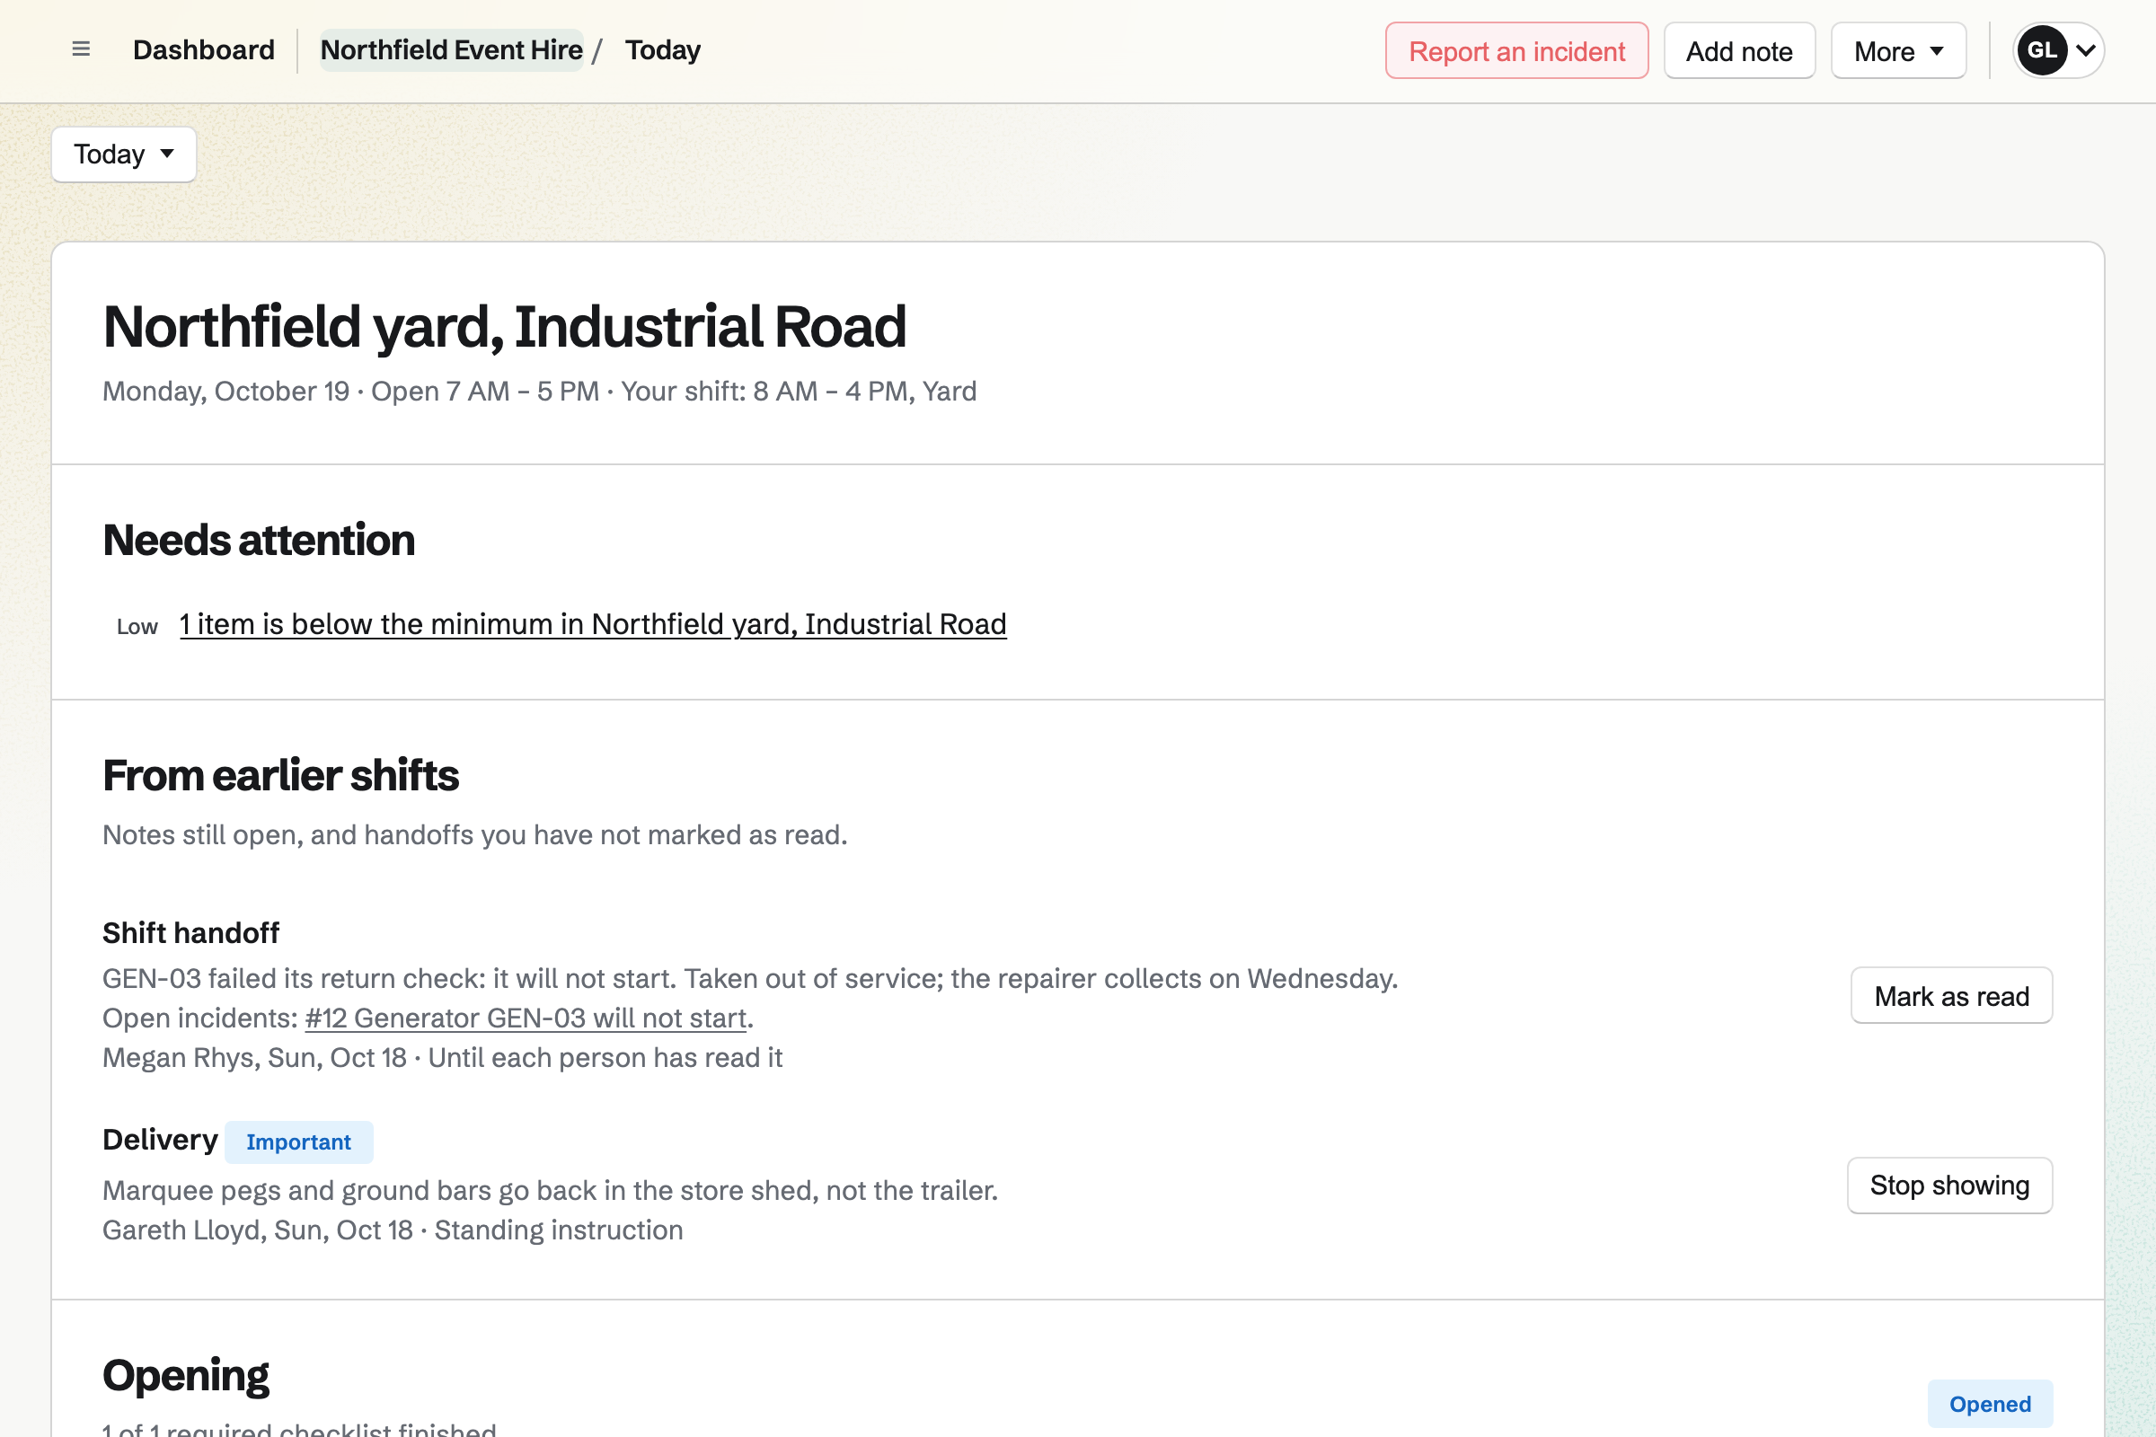Click the Opening section heading
This screenshot has width=2156, height=1437.
click(186, 1375)
